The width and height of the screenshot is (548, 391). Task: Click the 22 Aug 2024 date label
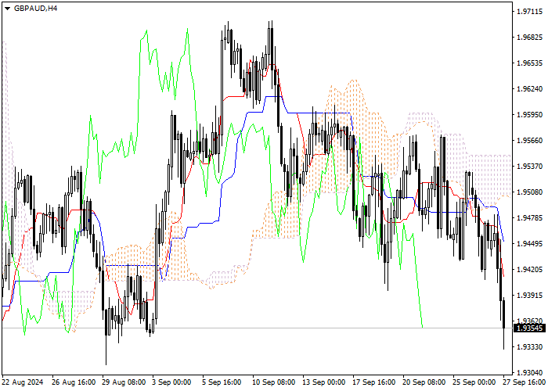23,382
